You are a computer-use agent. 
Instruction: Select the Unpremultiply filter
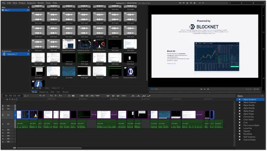pos(249,140)
